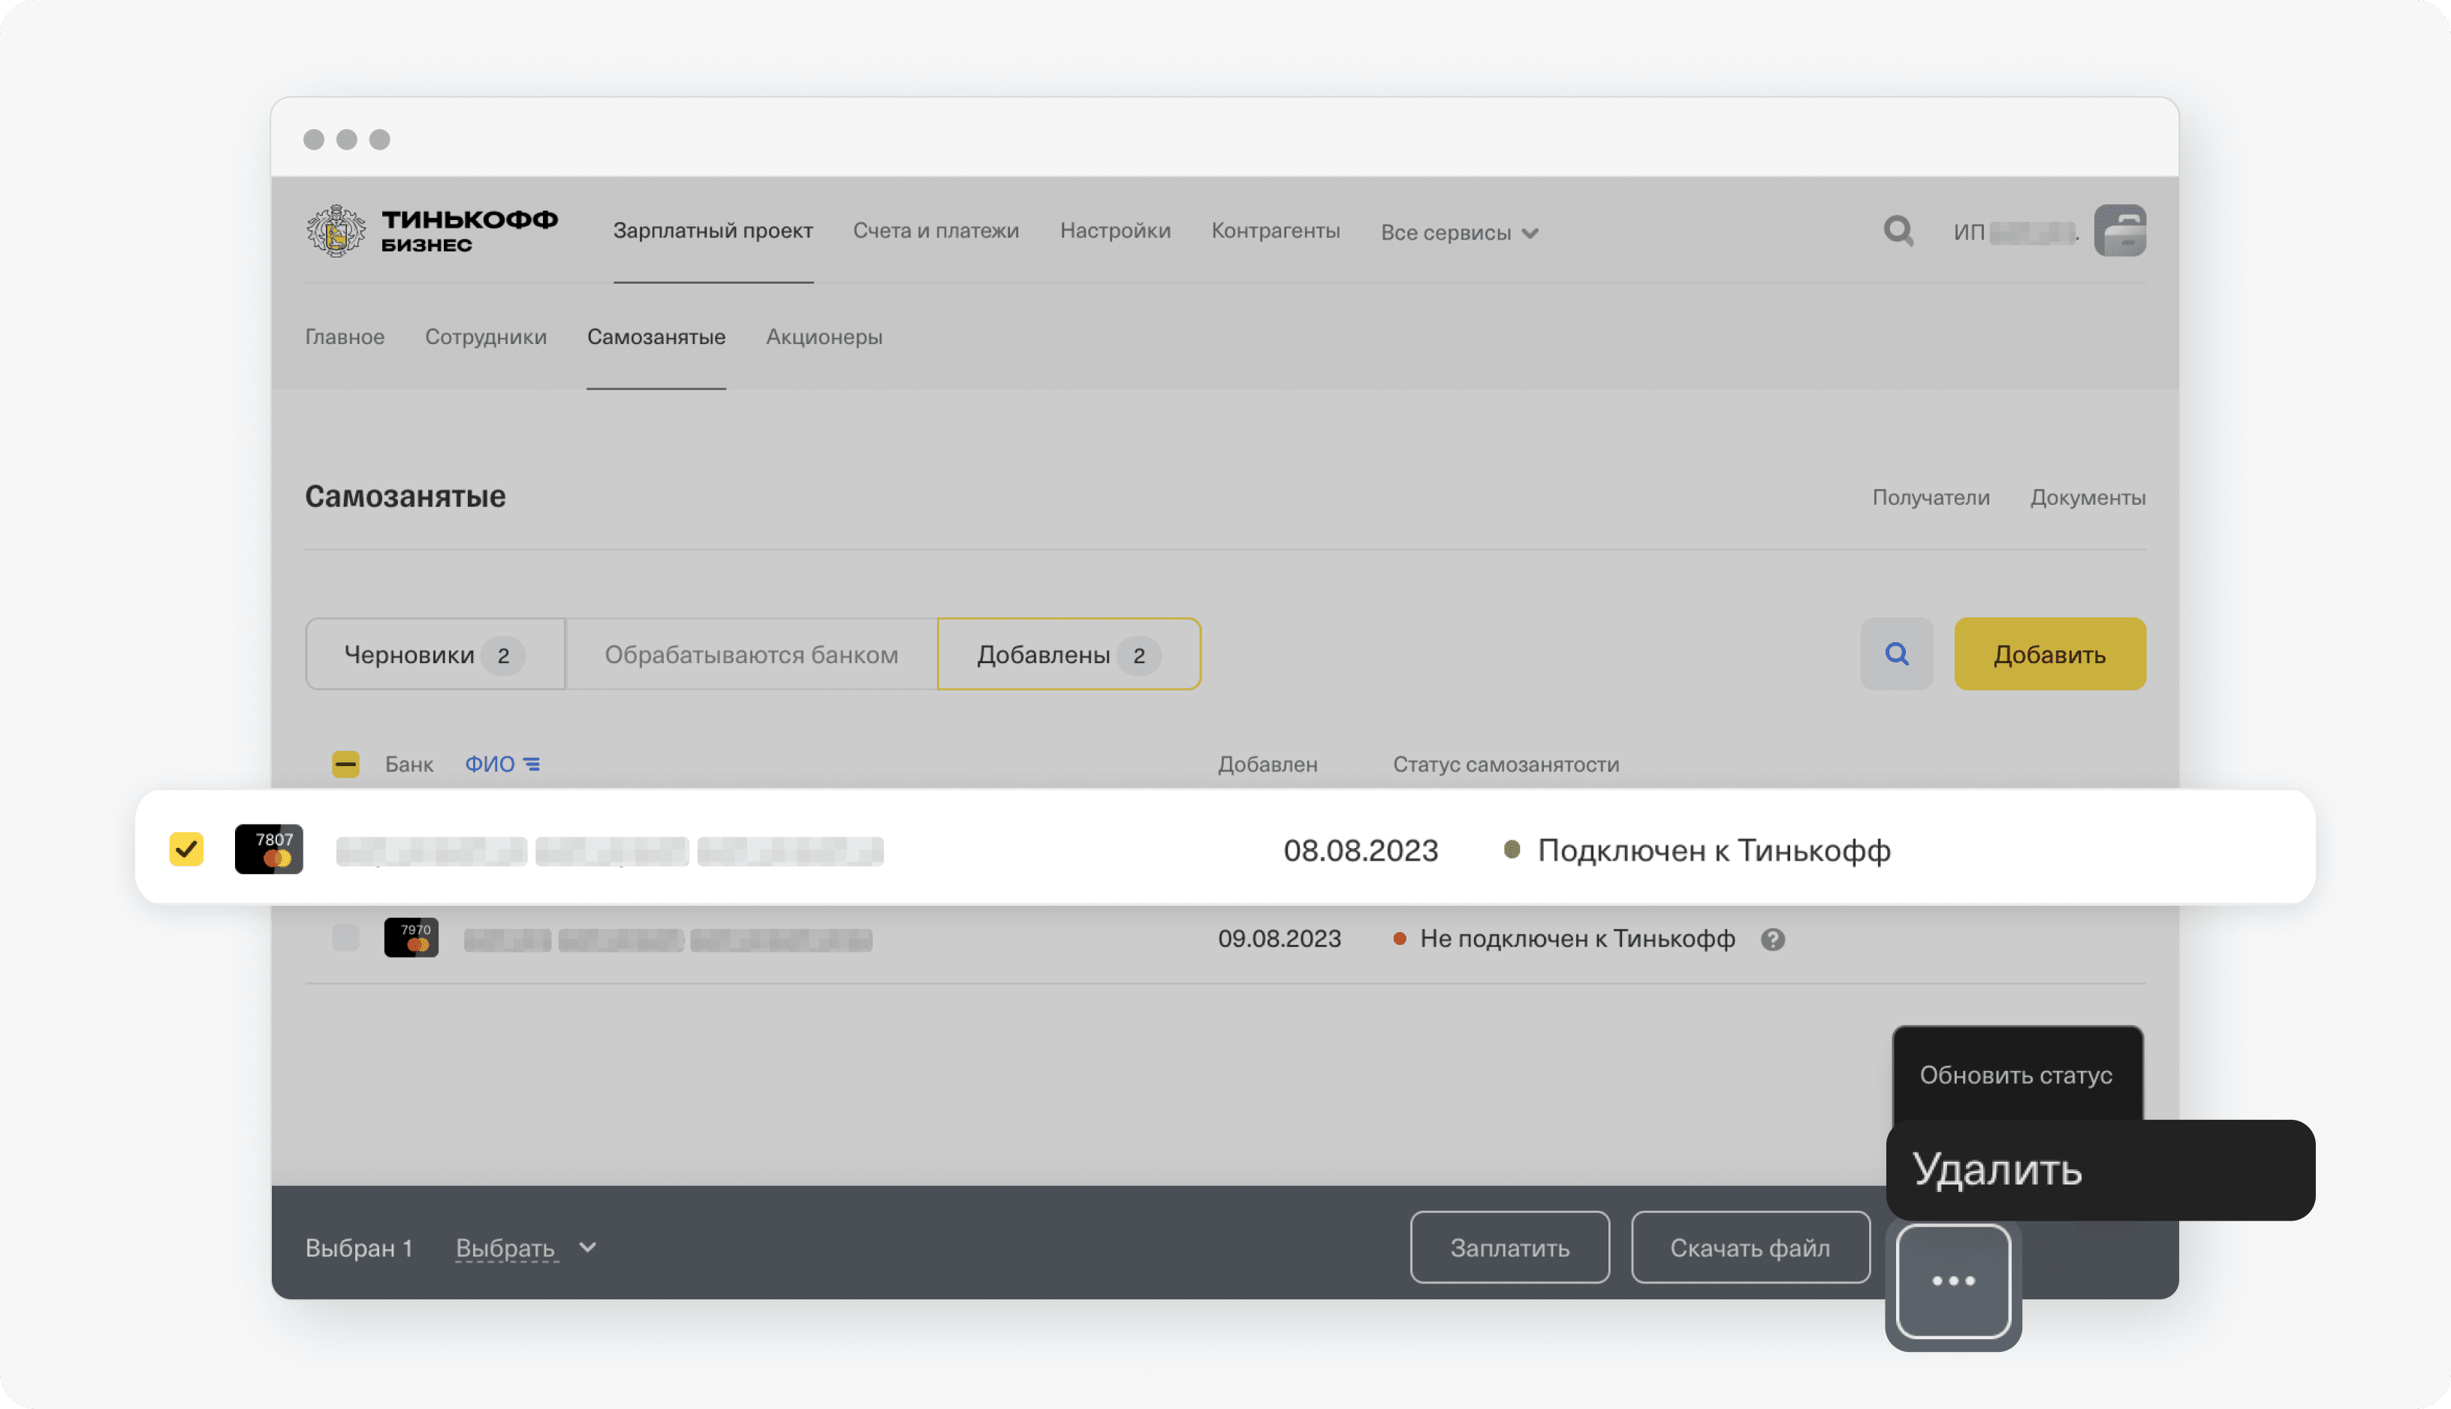Click the ФИО sort icon
This screenshot has width=2451, height=1409.
(x=532, y=765)
